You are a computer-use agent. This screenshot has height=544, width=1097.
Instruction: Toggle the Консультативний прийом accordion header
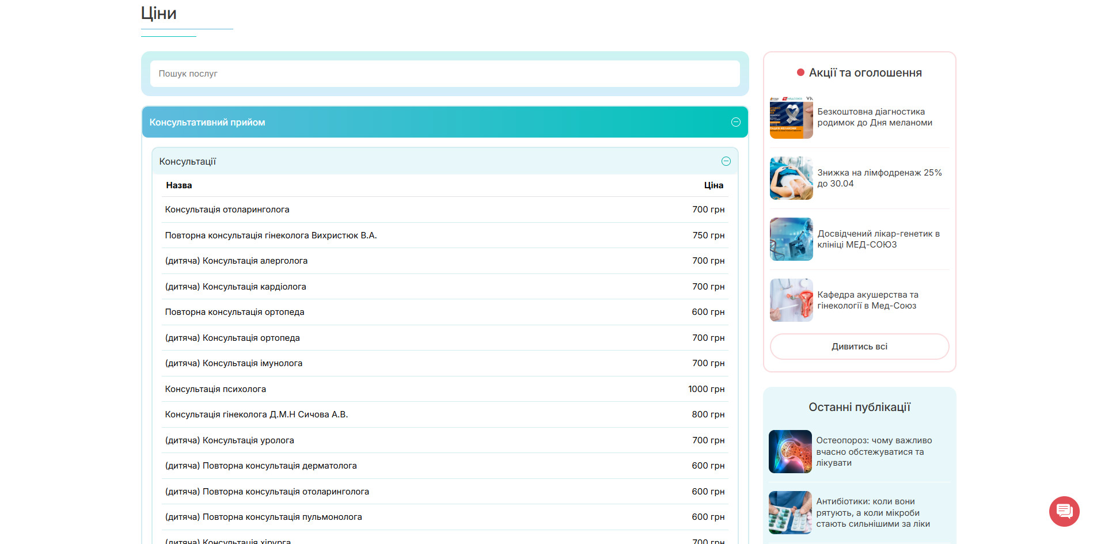[445, 122]
